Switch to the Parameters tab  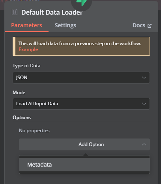click(x=26, y=25)
